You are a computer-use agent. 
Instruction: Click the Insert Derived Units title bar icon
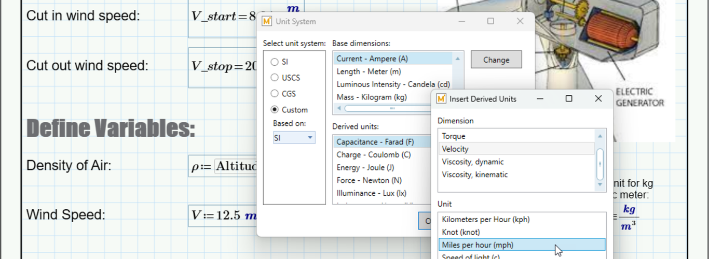[x=441, y=99]
